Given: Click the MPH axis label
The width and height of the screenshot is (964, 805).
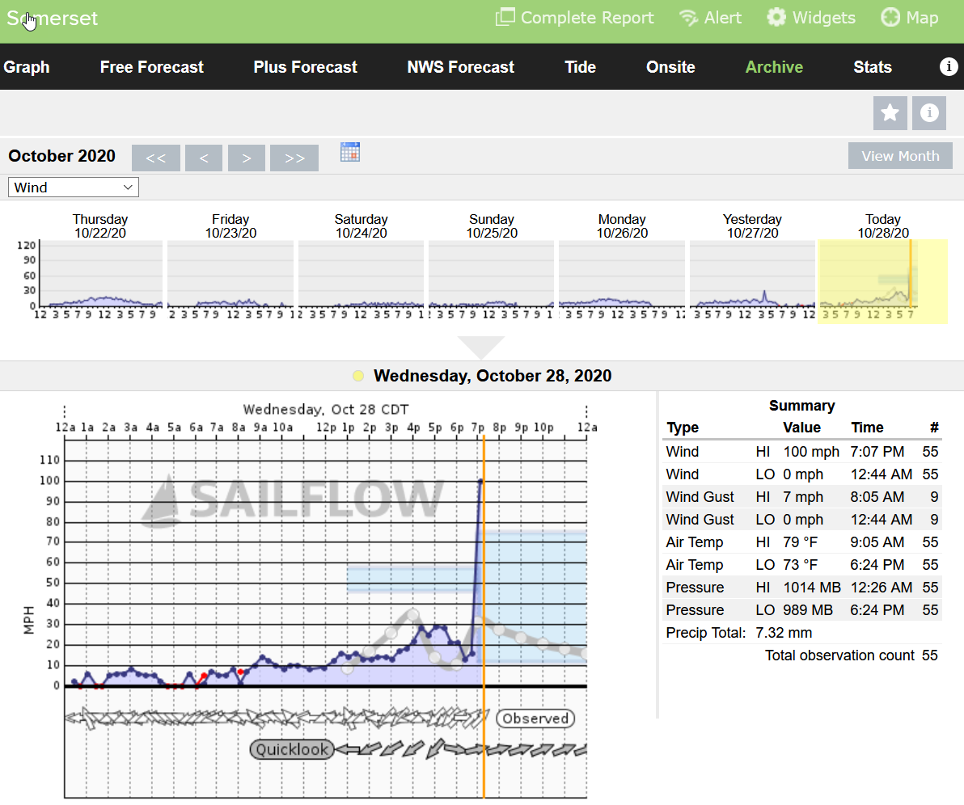Looking at the screenshot, I should click(28, 619).
